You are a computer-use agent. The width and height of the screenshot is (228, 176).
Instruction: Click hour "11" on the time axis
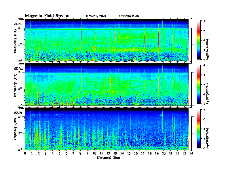101,154
